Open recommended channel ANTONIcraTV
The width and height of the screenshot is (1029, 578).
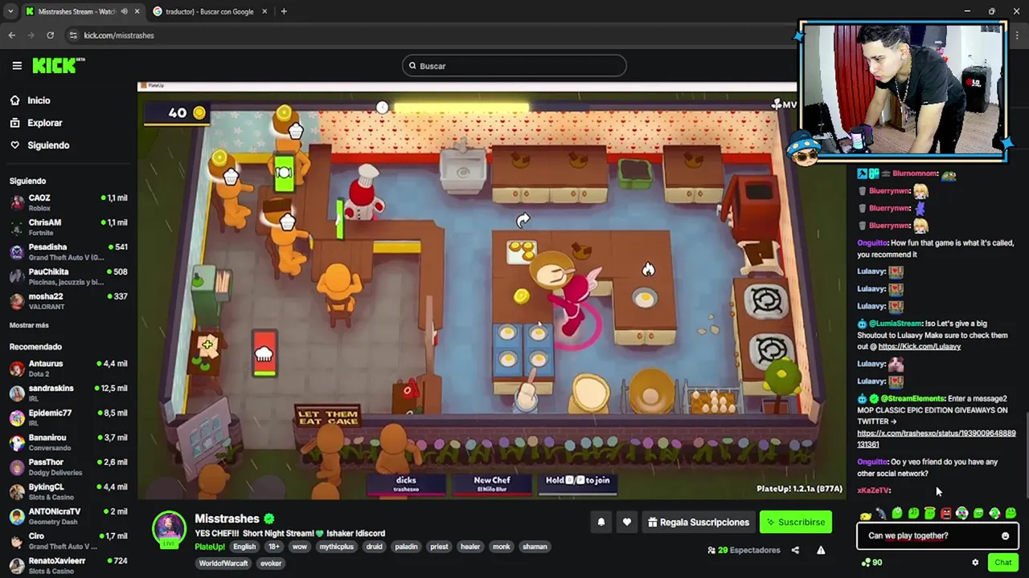point(68,516)
